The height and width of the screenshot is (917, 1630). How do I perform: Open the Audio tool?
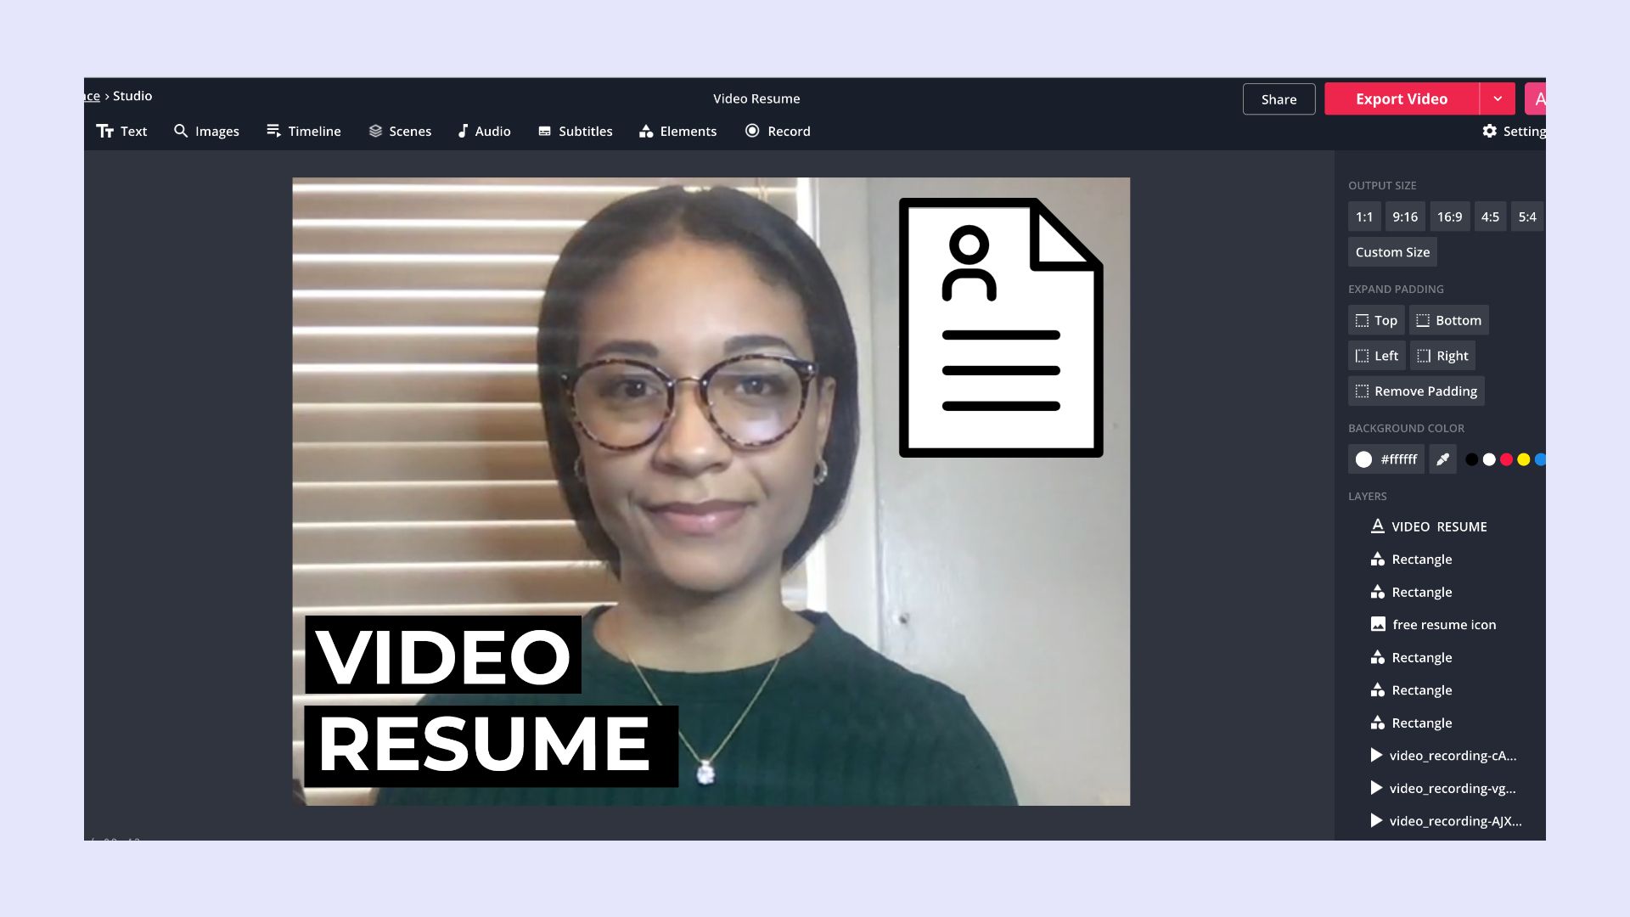click(484, 131)
